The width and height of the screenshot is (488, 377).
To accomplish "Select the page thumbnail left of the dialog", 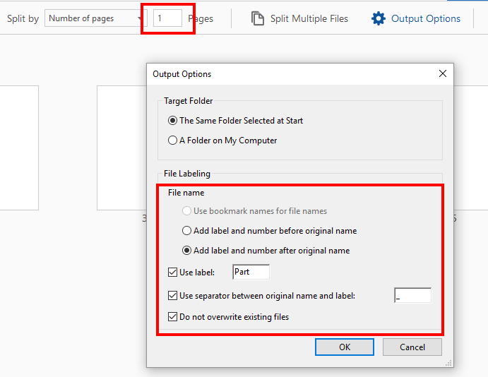I will (120, 148).
